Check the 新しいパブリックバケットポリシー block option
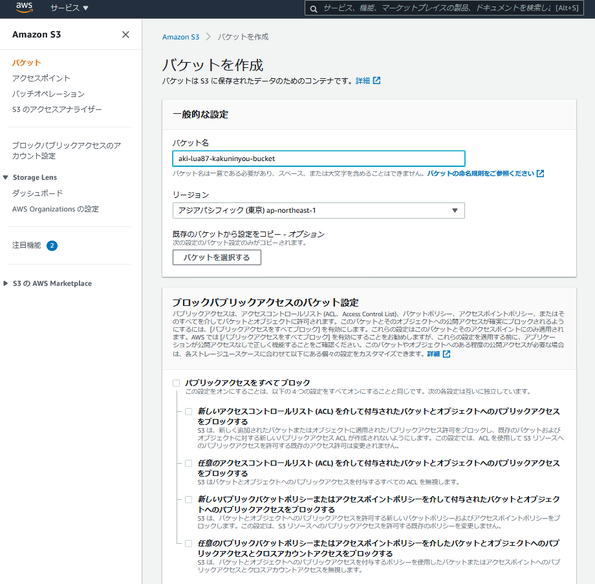 [x=189, y=499]
